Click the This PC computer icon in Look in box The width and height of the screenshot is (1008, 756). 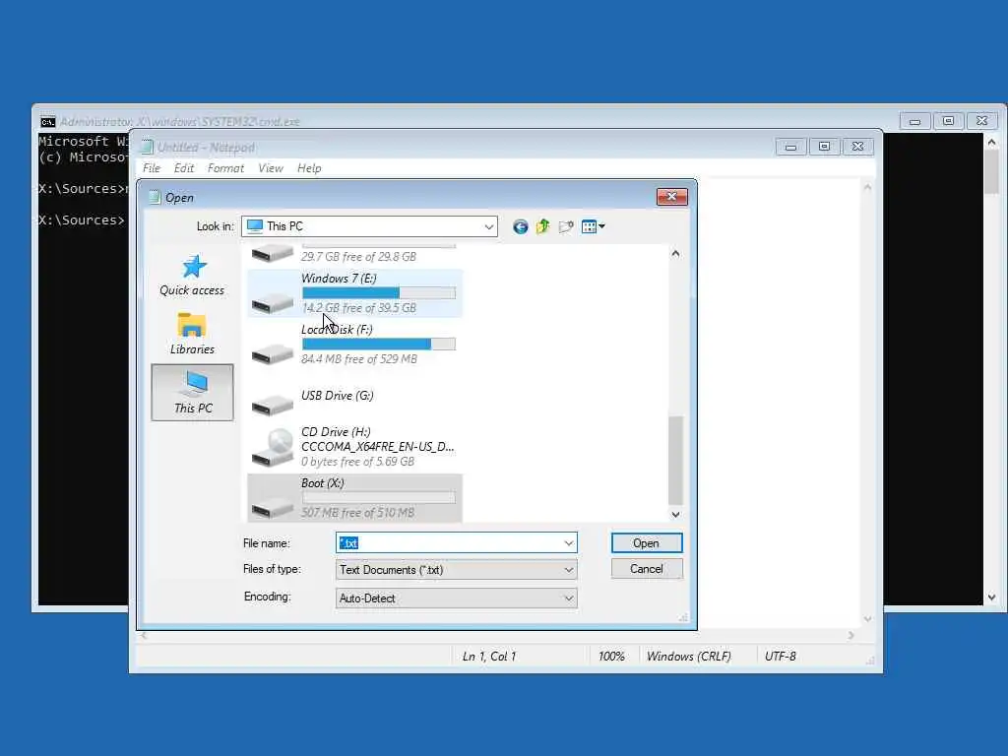click(x=255, y=226)
